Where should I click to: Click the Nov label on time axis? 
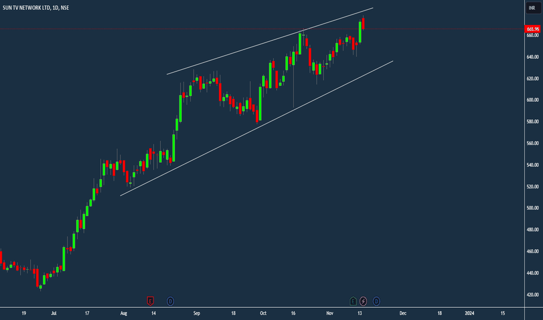[330, 313]
